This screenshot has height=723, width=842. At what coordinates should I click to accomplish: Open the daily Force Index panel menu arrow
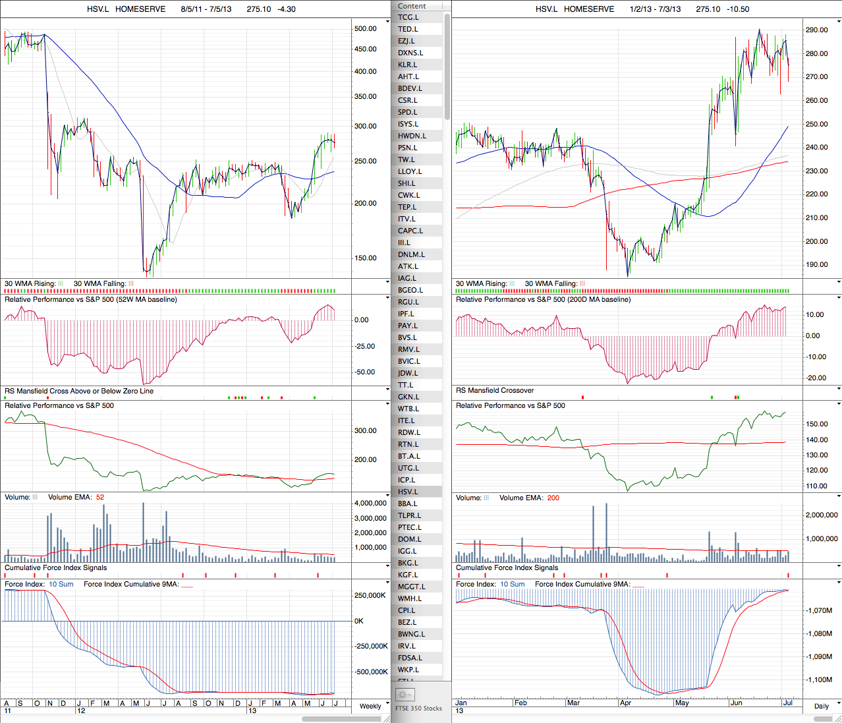pyautogui.click(x=838, y=583)
